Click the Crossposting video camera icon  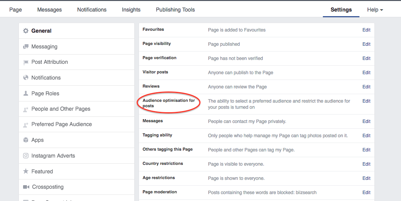(26, 187)
